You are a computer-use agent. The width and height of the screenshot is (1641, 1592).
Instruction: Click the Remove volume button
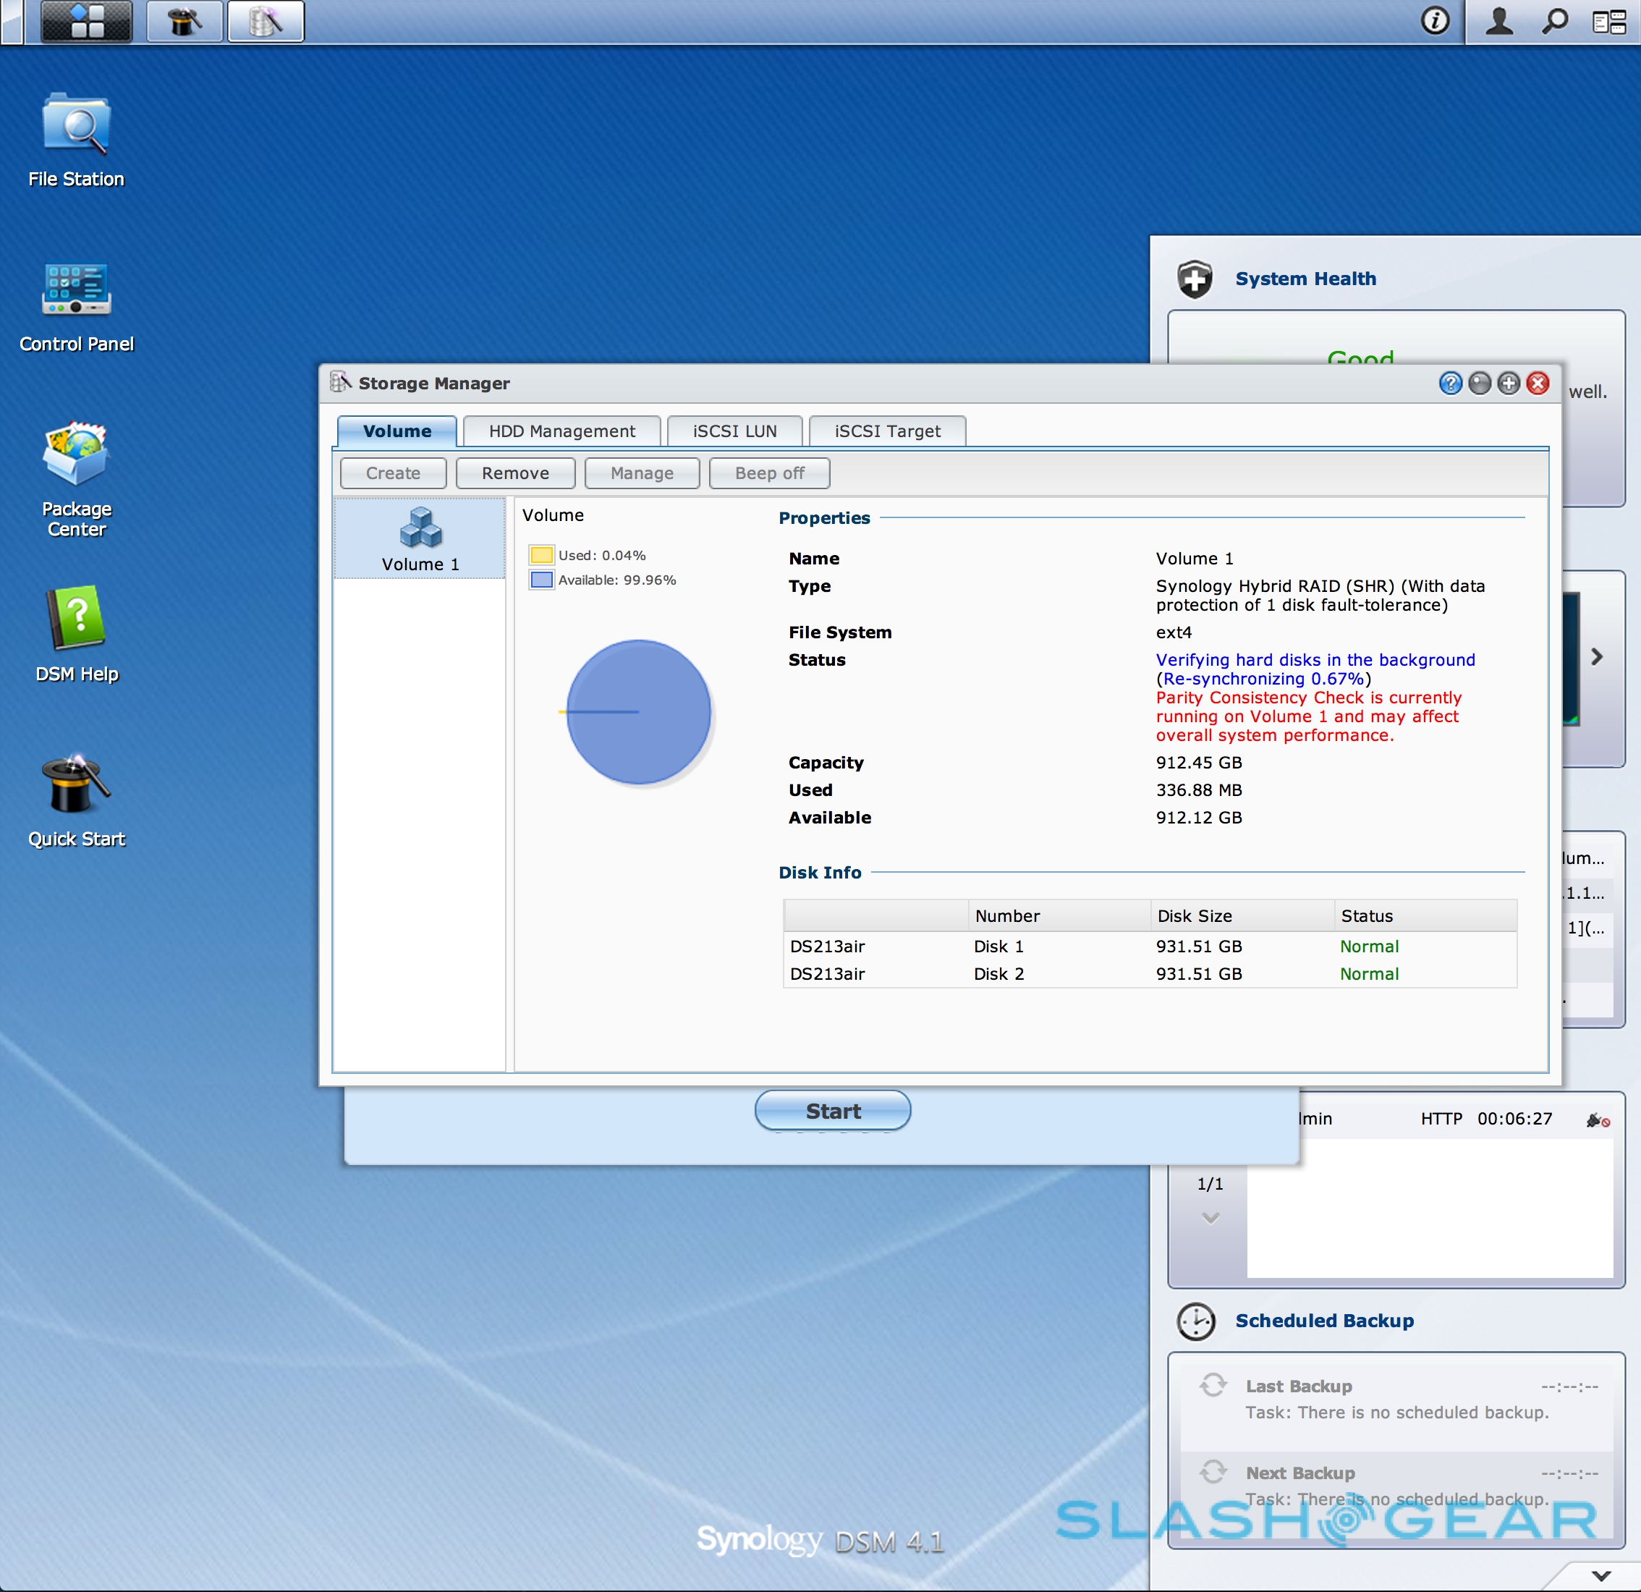515,473
